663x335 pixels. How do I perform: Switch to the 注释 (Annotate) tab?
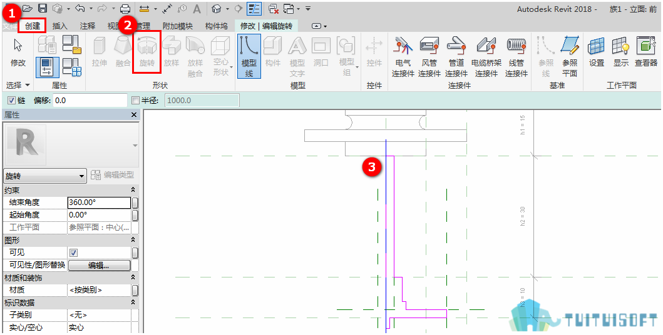click(88, 26)
